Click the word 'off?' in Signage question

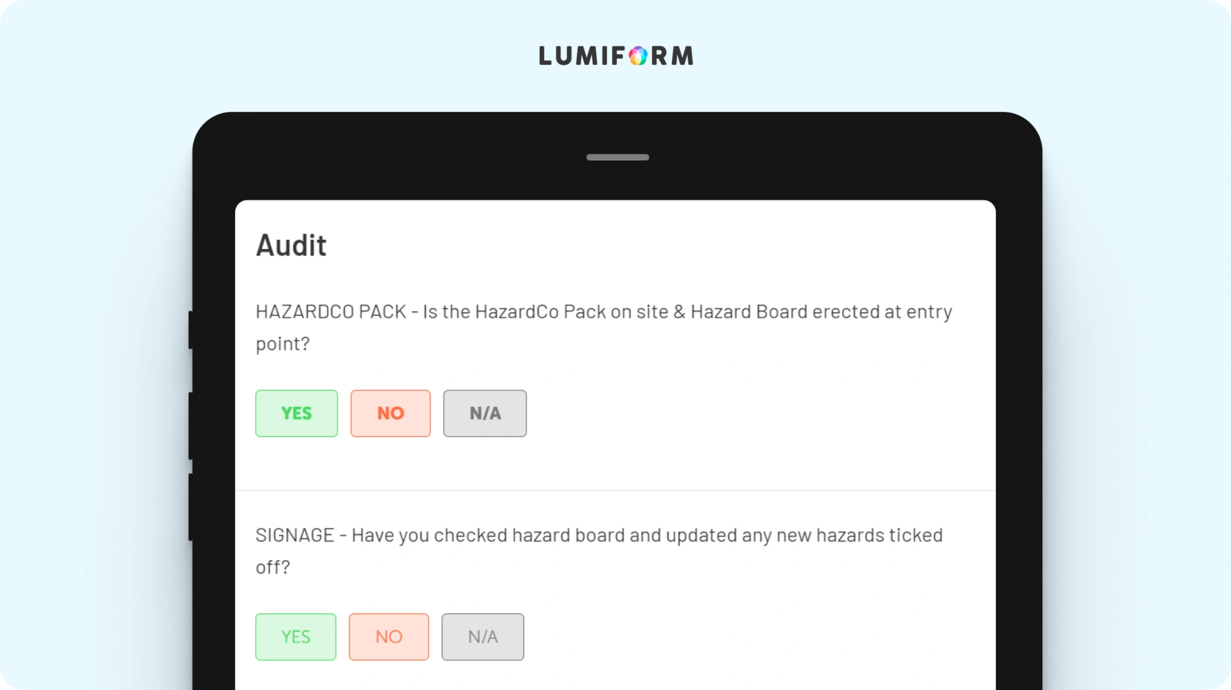(x=273, y=567)
